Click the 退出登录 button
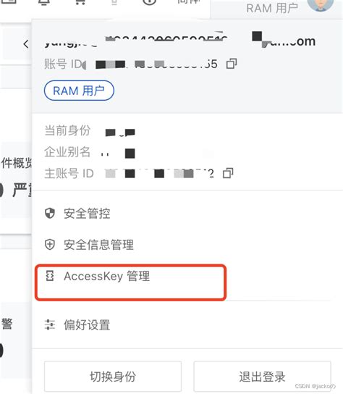Screen dimensions: 343x394 pyautogui.click(x=262, y=377)
